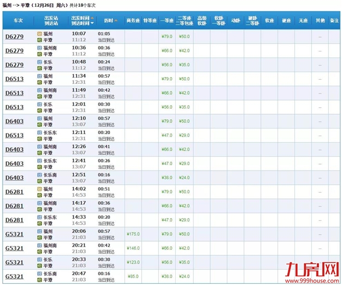Open train D6281 departing at 14:02
The height and width of the screenshot is (286, 342).
coord(14,192)
